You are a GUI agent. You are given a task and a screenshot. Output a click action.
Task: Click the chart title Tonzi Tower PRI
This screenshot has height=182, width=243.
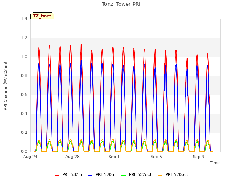pyautogui.click(x=121, y=4)
